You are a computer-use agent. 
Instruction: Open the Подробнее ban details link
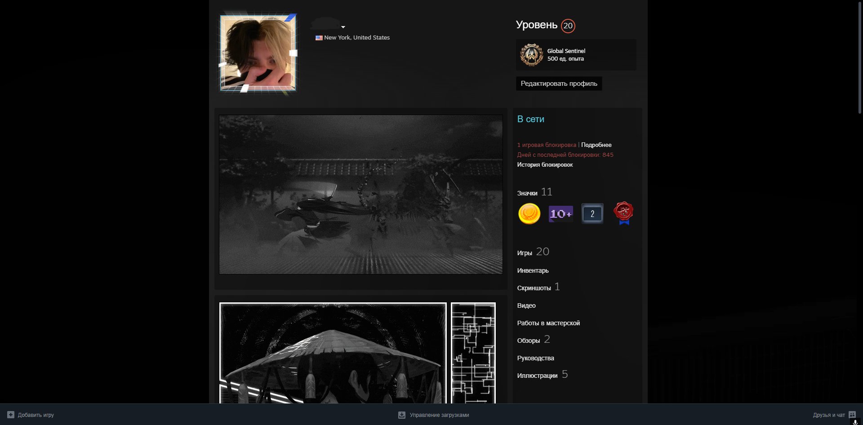coord(596,145)
